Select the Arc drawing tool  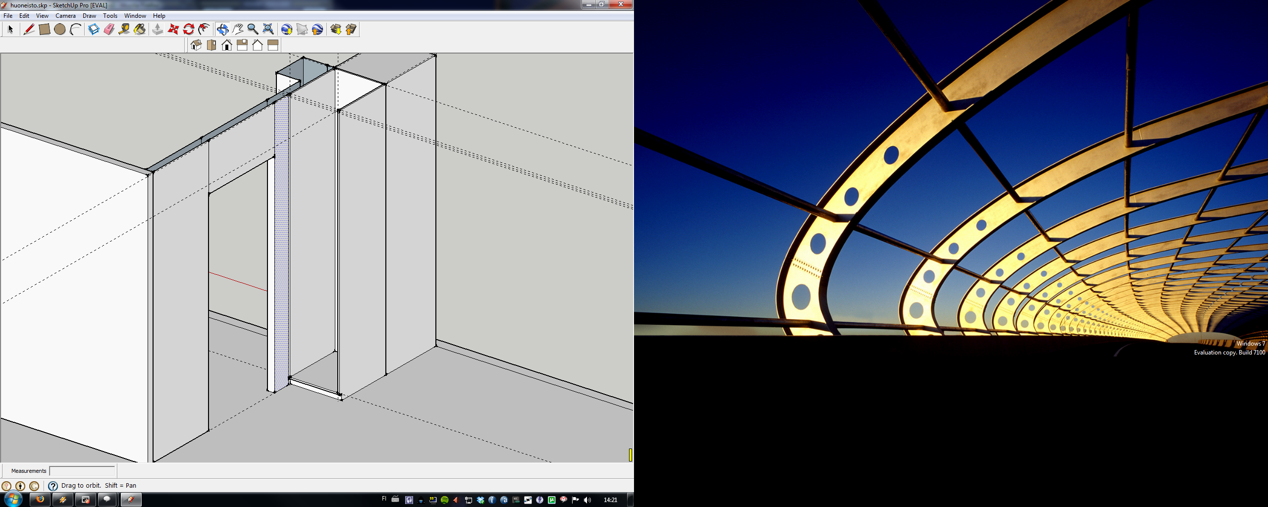point(75,30)
